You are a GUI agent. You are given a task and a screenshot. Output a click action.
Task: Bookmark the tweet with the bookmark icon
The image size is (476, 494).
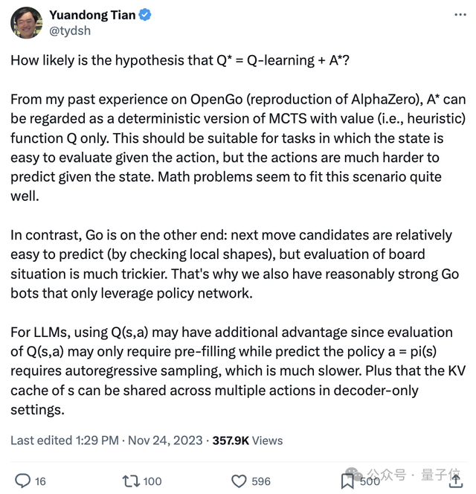347,481
